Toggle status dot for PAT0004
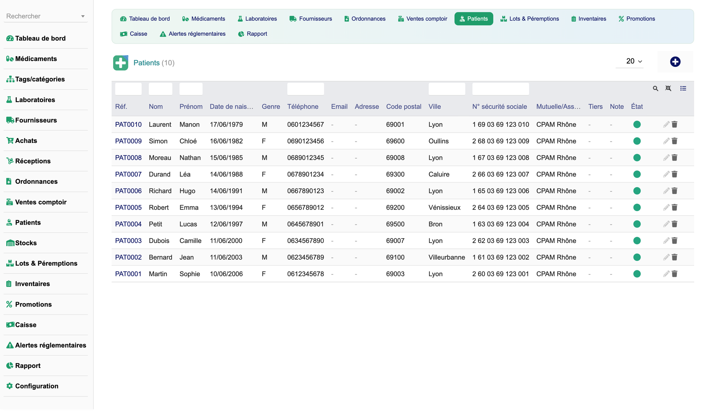The height and width of the screenshot is (411, 710). [637, 224]
